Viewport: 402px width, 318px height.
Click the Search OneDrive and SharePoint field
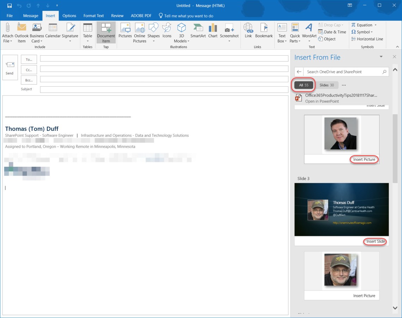tap(342, 72)
